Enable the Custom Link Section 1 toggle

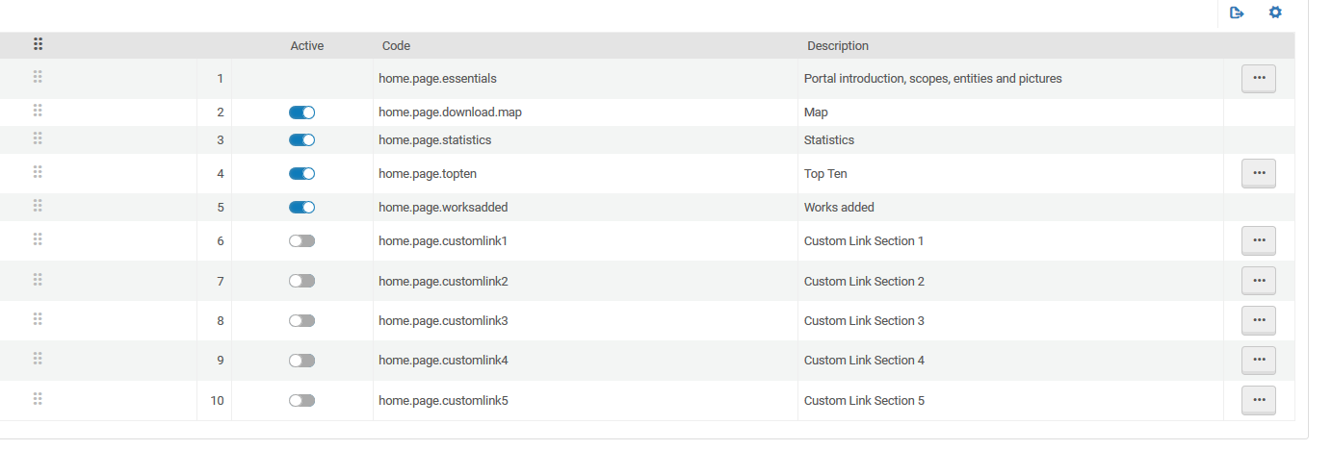301,241
